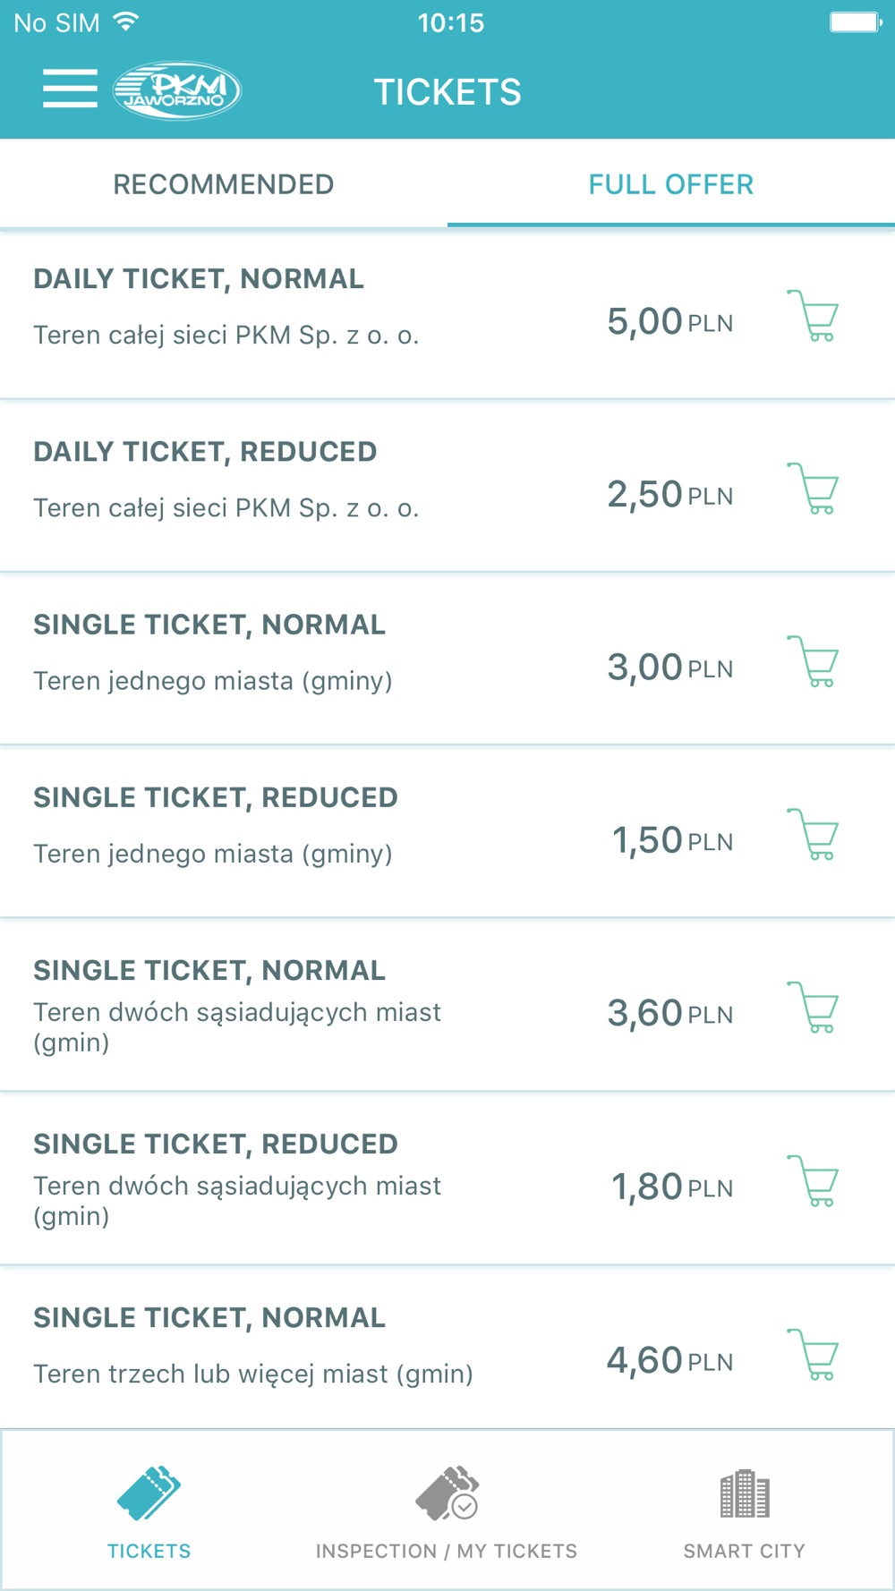
Task: Add Daily Ticket Normal to cart
Action: 813,316
